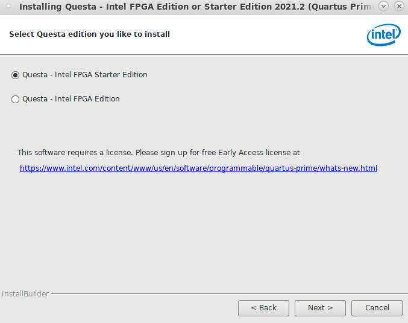This screenshot has height=323, width=408.
Task: Click the 'Questa - Intel FPGA Starter Edition' label text
Action: 85,75
